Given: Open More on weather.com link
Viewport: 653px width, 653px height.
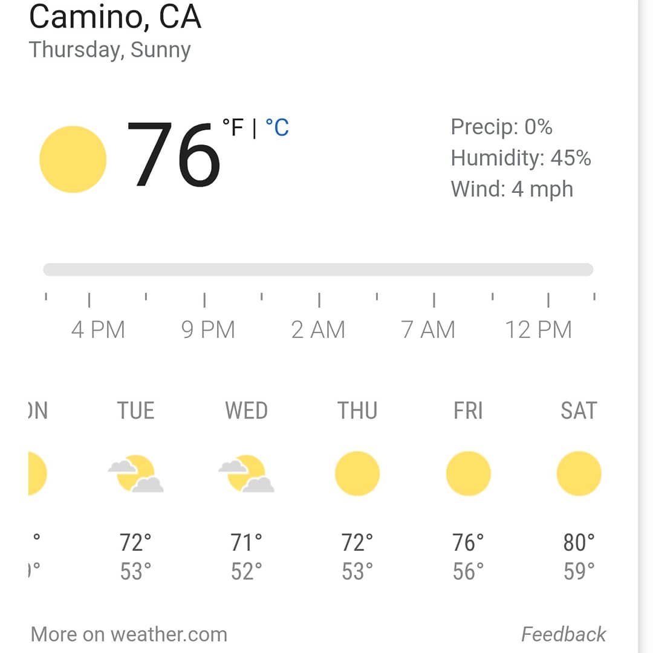Looking at the screenshot, I should point(129,634).
